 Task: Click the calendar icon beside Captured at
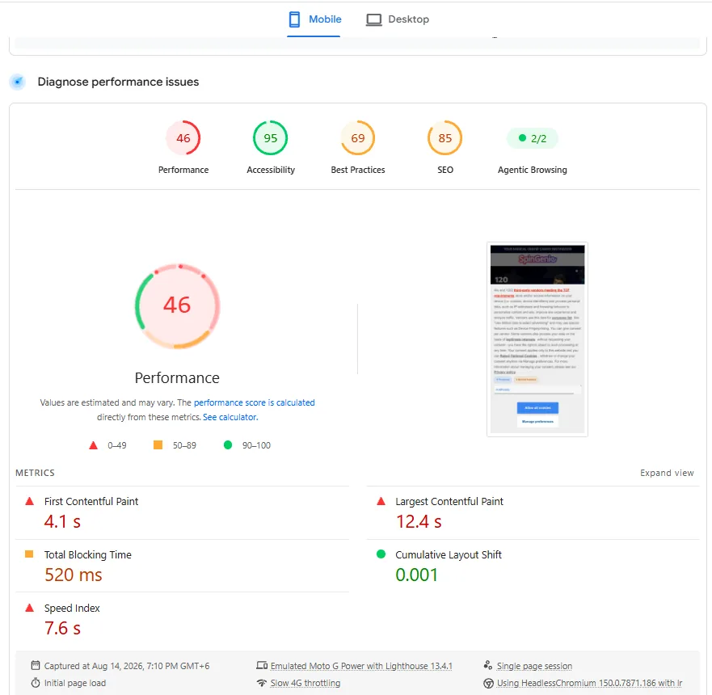click(36, 665)
